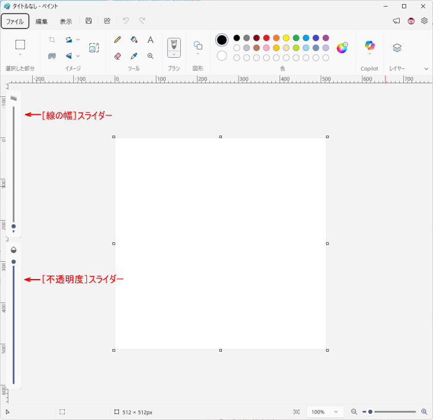Screen dimensions: 433x420
Task: Expand the selection shape dropdown
Action: tap(20, 55)
